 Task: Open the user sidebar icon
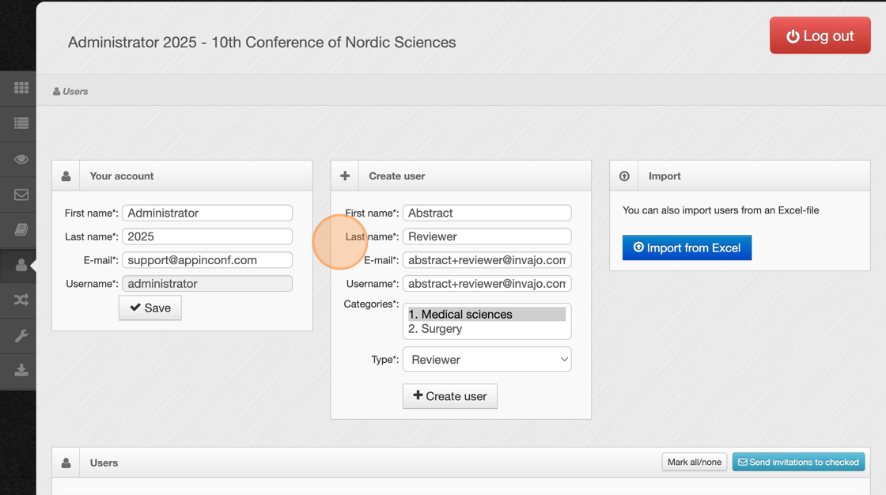21,266
